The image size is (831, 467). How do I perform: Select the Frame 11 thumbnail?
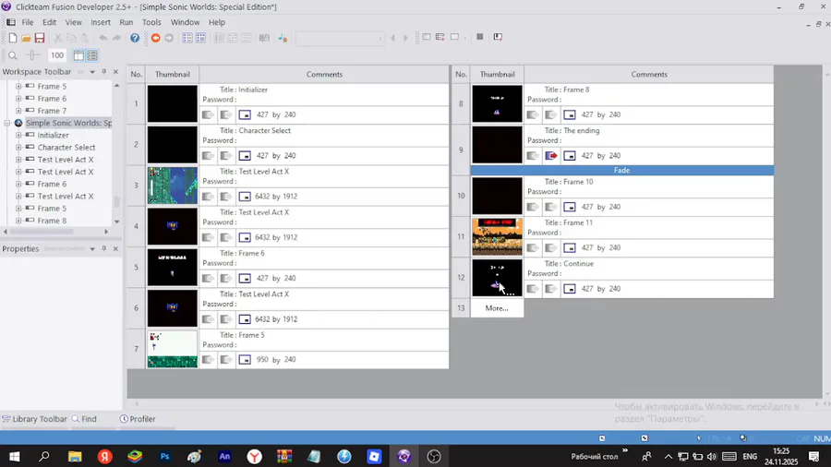click(497, 236)
